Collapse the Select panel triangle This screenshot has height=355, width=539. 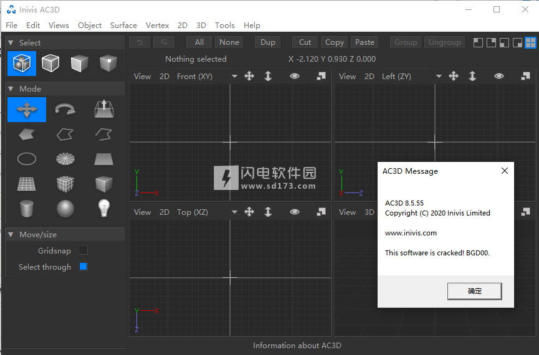[x=11, y=42]
